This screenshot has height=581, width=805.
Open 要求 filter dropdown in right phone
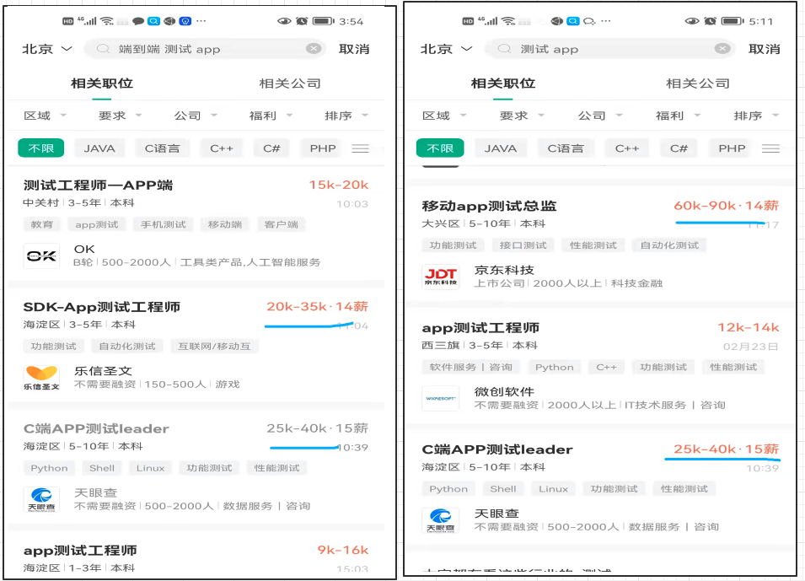click(x=522, y=116)
